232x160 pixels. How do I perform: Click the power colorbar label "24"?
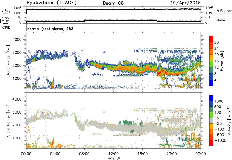click(x=216, y=49)
